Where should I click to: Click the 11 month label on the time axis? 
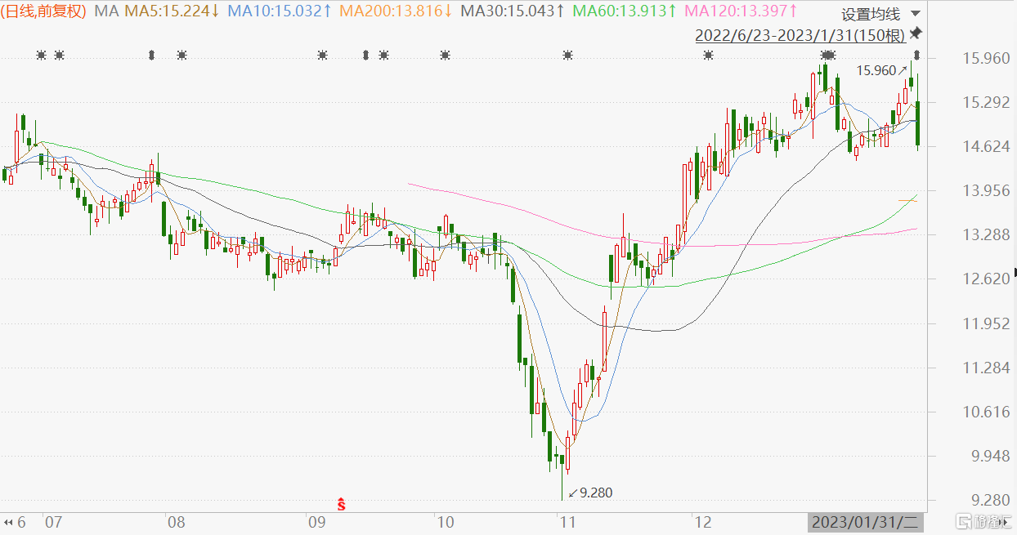[x=567, y=522]
